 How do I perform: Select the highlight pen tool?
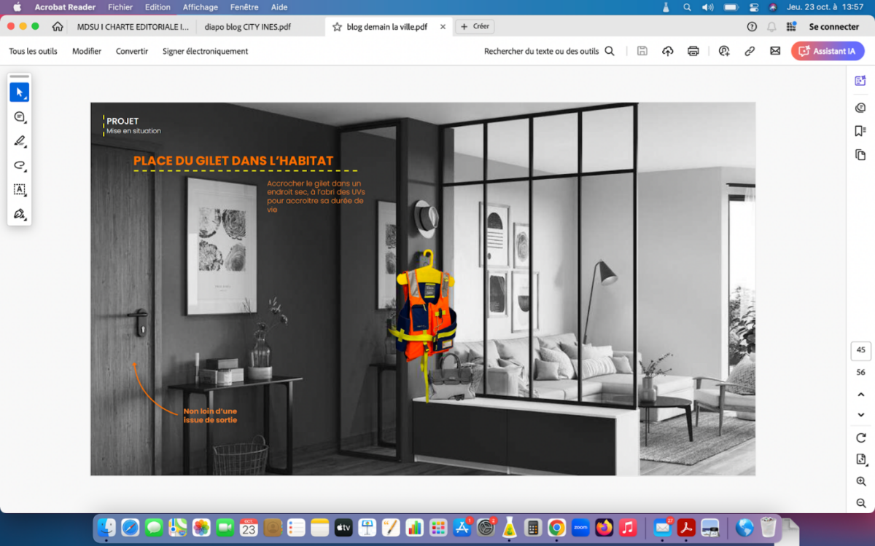19,141
